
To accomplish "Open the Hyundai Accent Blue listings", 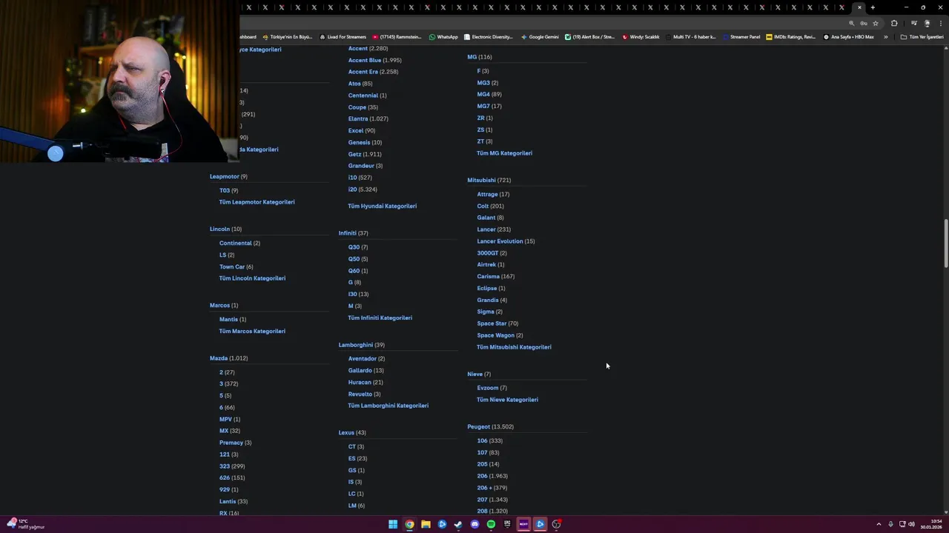I will (x=365, y=61).
